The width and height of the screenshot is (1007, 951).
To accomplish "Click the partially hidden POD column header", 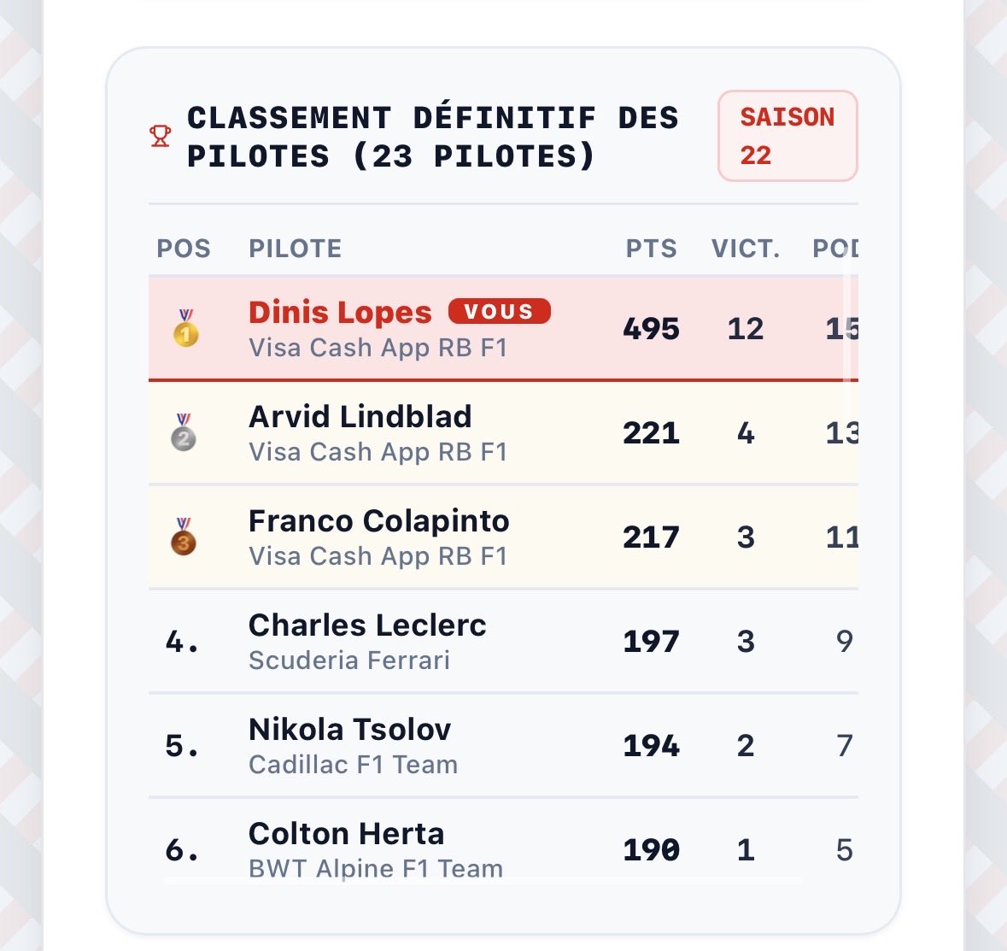I will 835,249.
